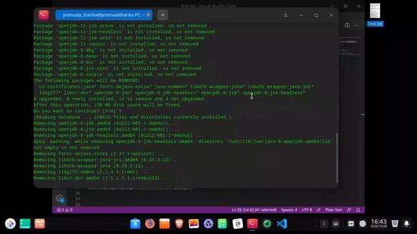Open the notifications bell in dock

pyautogui.click(x=407, y=224)
